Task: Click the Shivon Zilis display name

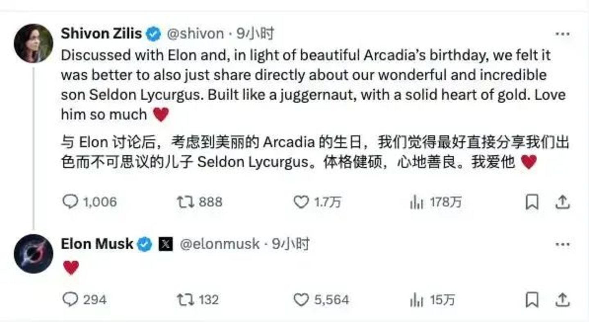Action: [x=101, y=34]
